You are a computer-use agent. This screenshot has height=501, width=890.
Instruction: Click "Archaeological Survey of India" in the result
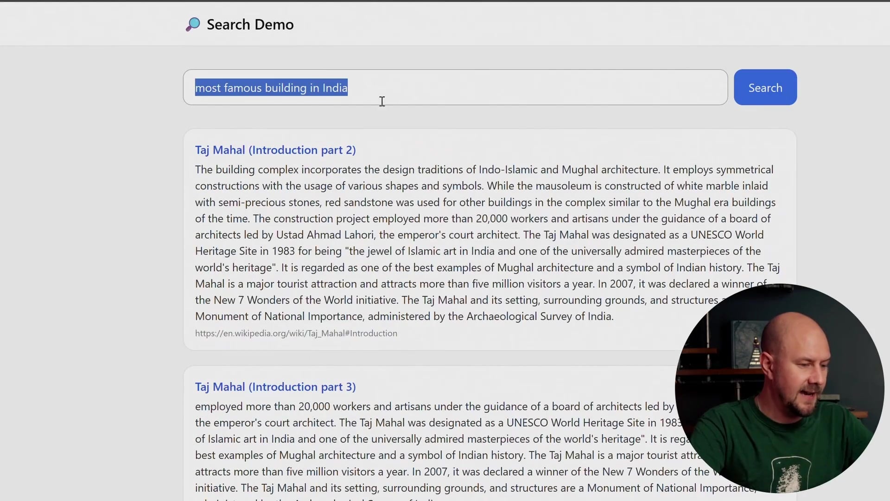540,316
